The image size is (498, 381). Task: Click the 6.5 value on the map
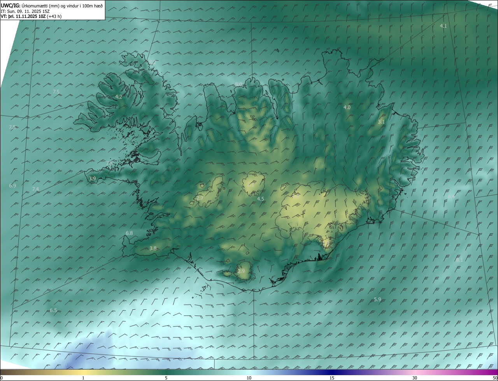coord(53,310)
